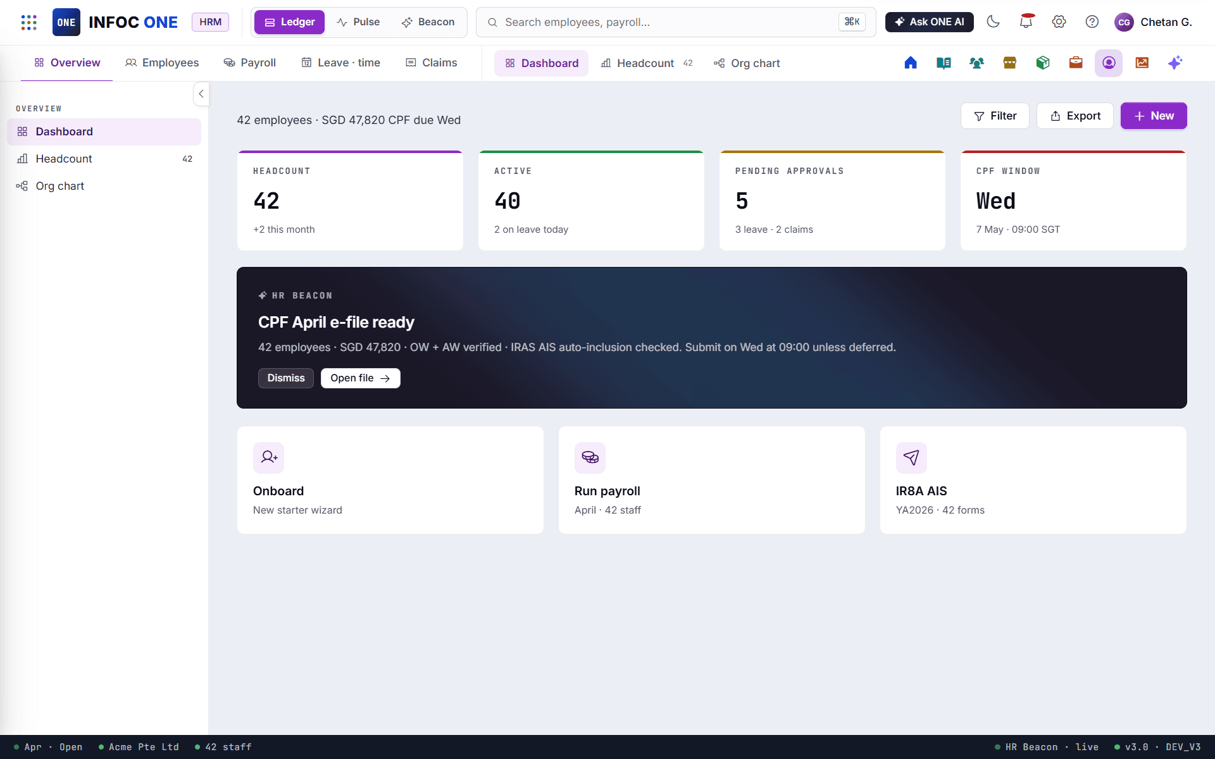
Task: Switch to the Beacon view mode
Action: pos(428,22)
